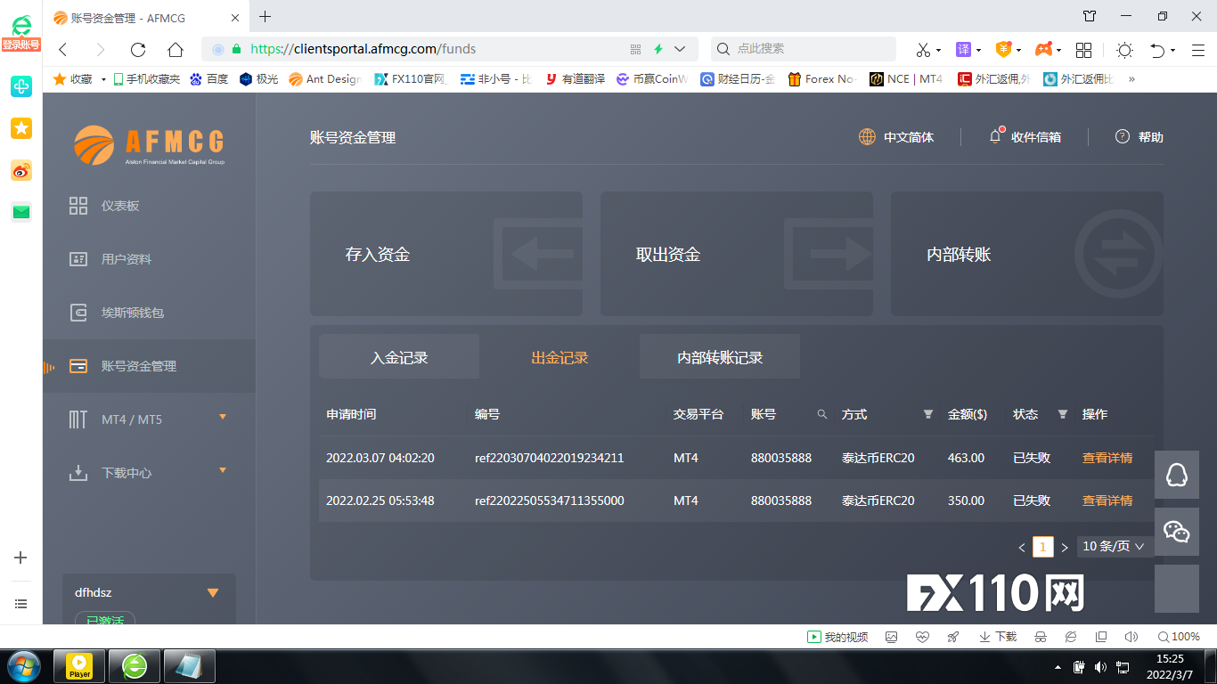The image size is (1217, 684).
Task: Switch to 内部转账记录 tab
Action: tap(720, 357)
